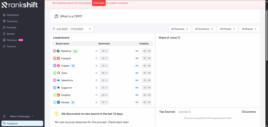The image size is (268, 127).
Task: Click the Prompts chat bubble icon
Action: pos(4,27)
